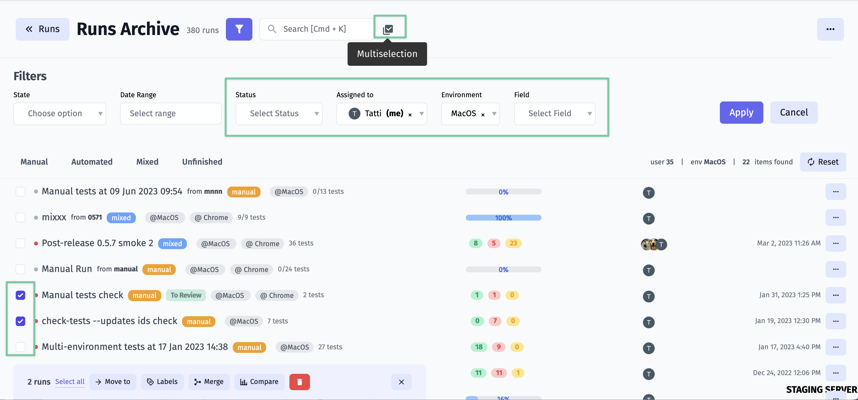Check Multi-environment tests at 17 Jan checkbox
This screenshot has height=400, width=858.
20,347
